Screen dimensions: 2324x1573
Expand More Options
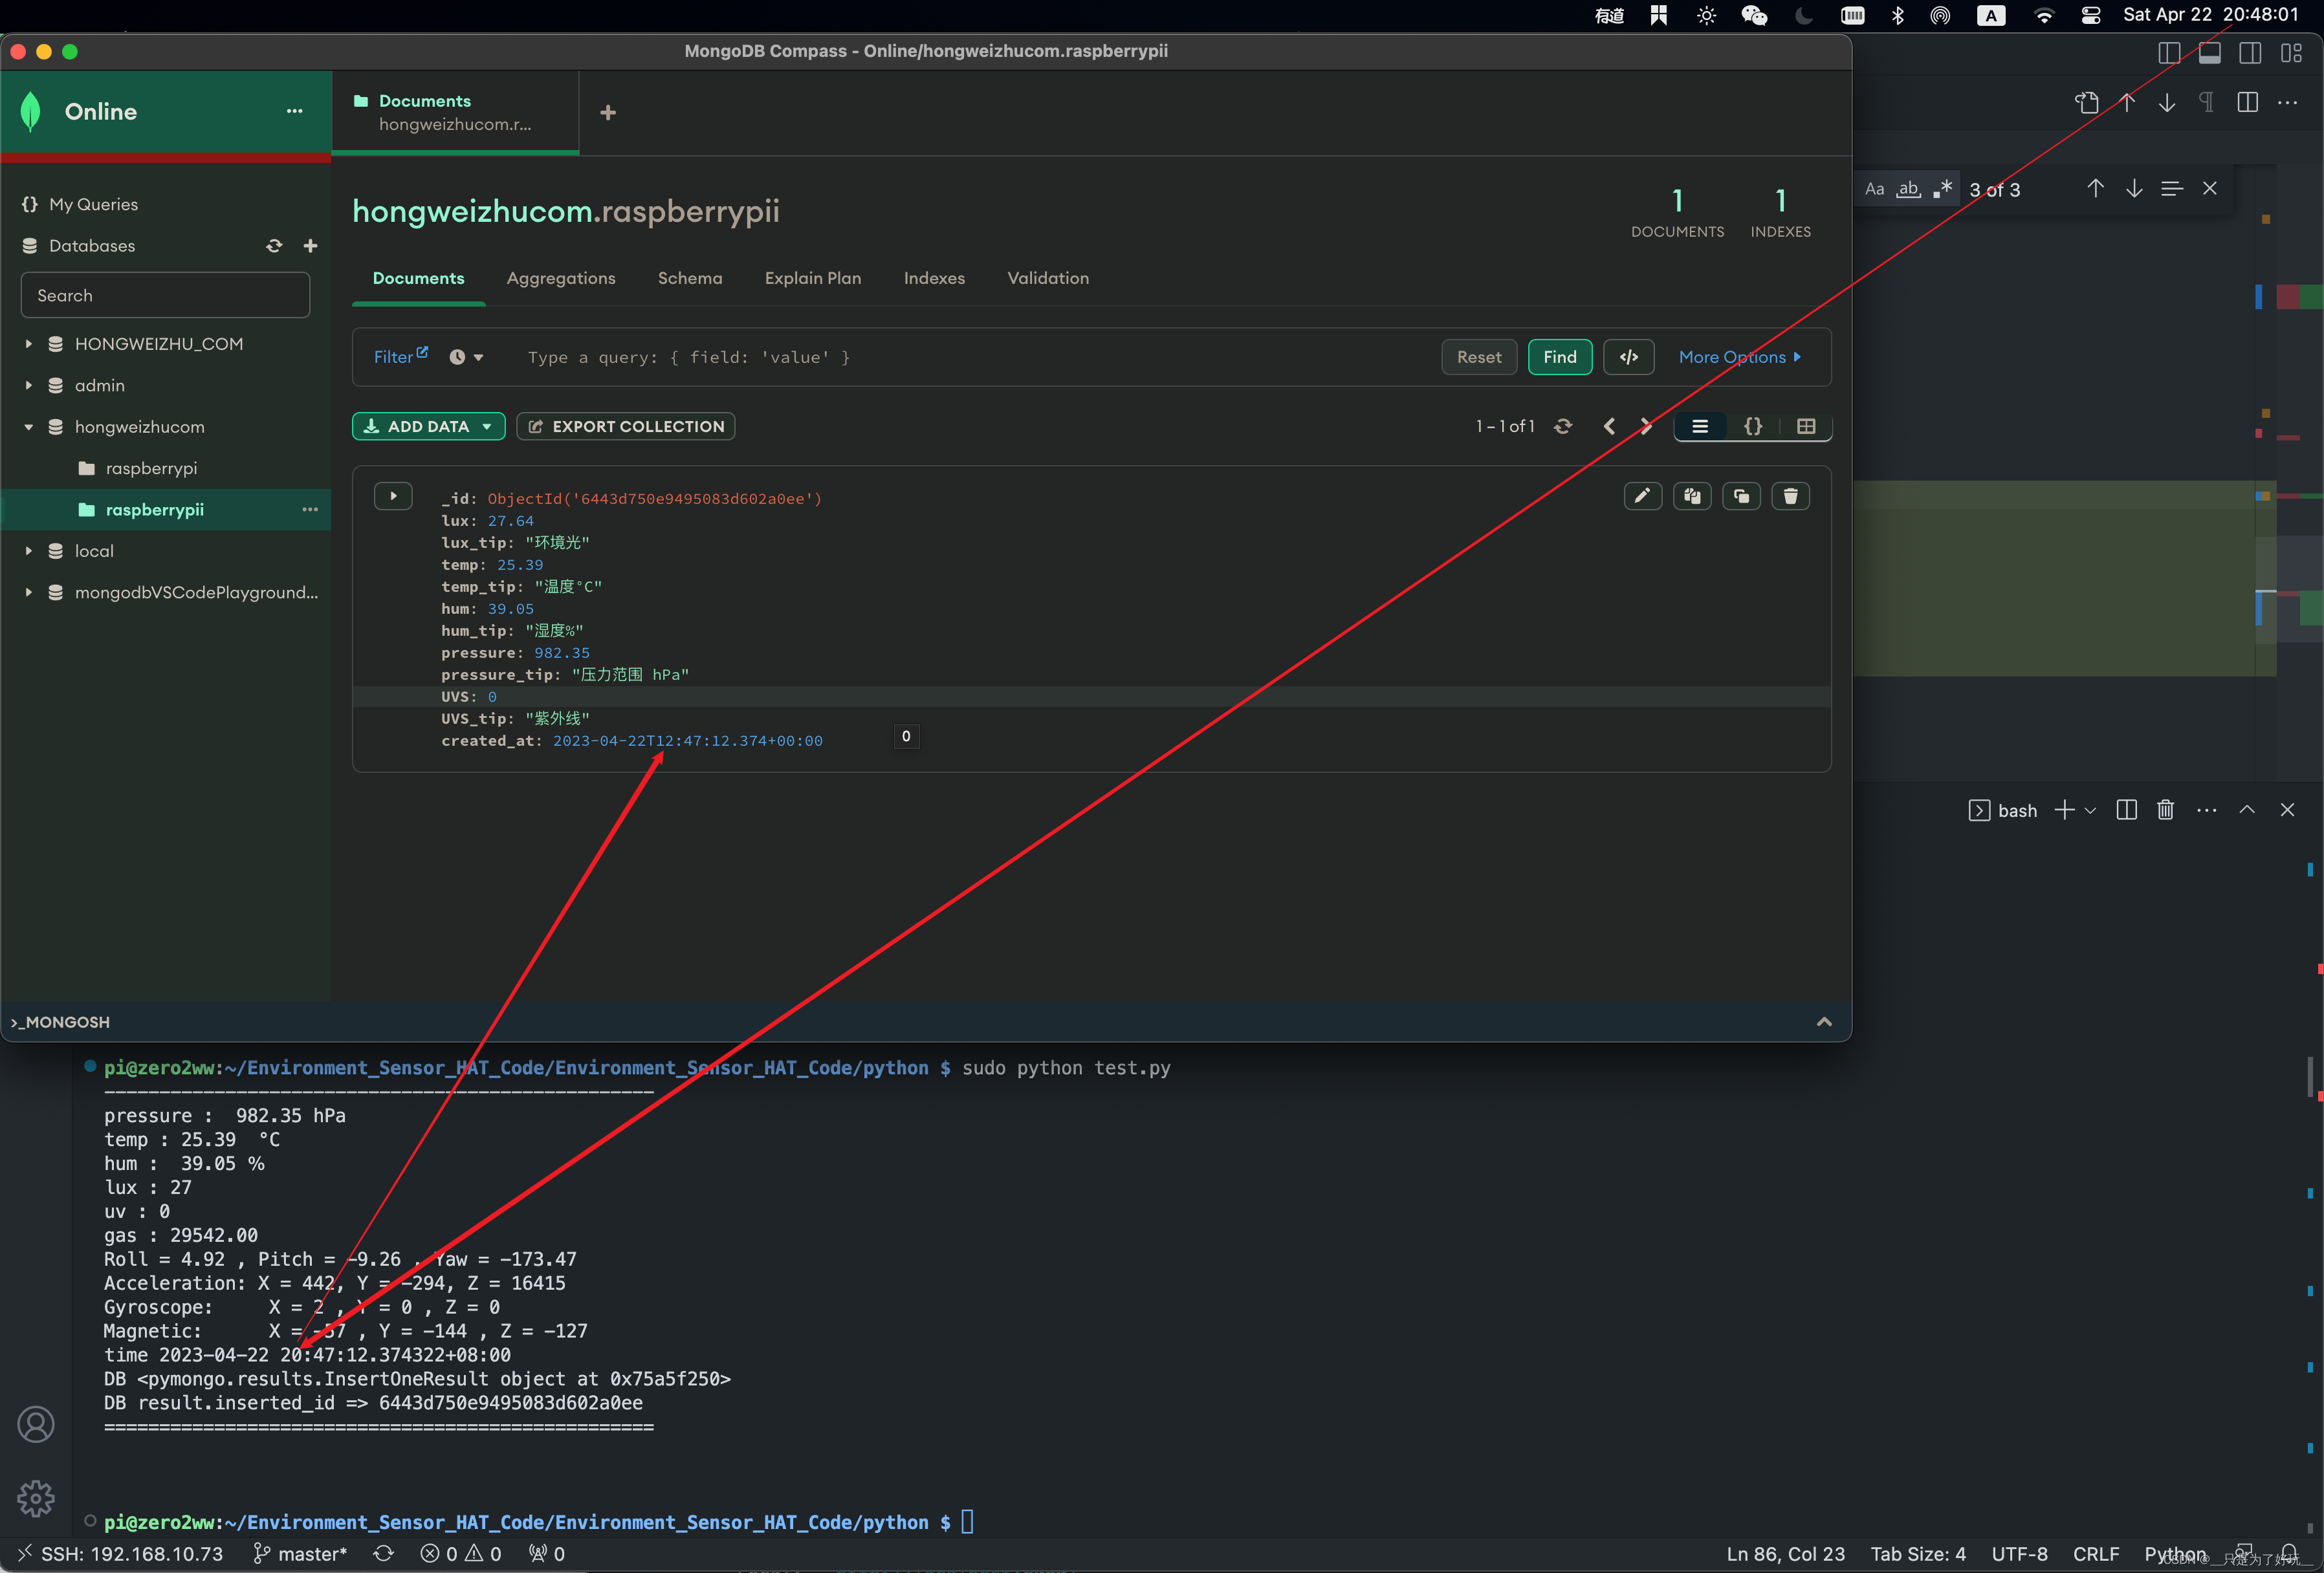tap(1740, 357)
